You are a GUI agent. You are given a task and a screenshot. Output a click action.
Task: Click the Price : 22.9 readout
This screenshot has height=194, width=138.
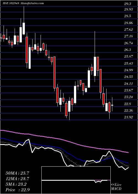click(x=17, y=190)
